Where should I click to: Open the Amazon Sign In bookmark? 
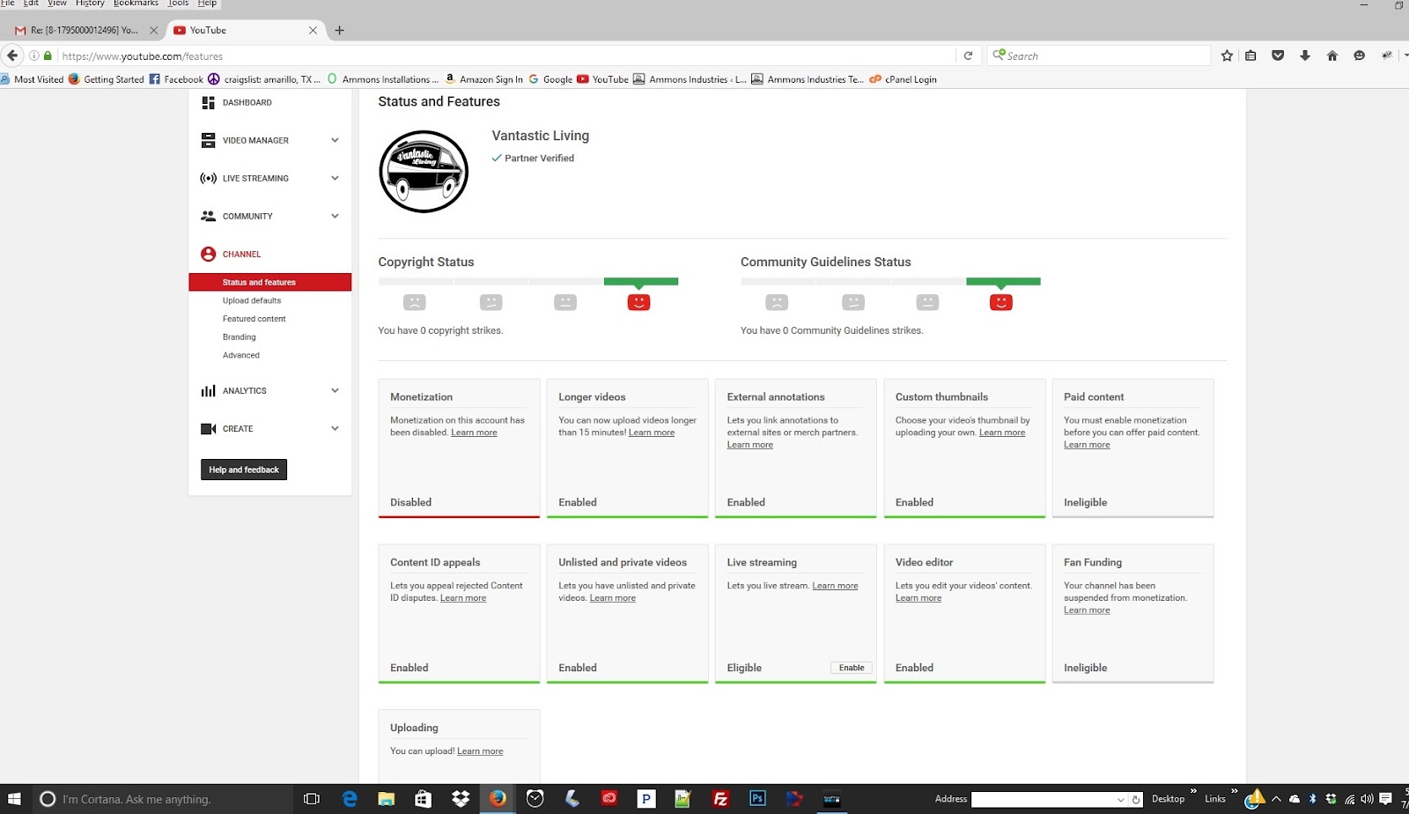483,79
